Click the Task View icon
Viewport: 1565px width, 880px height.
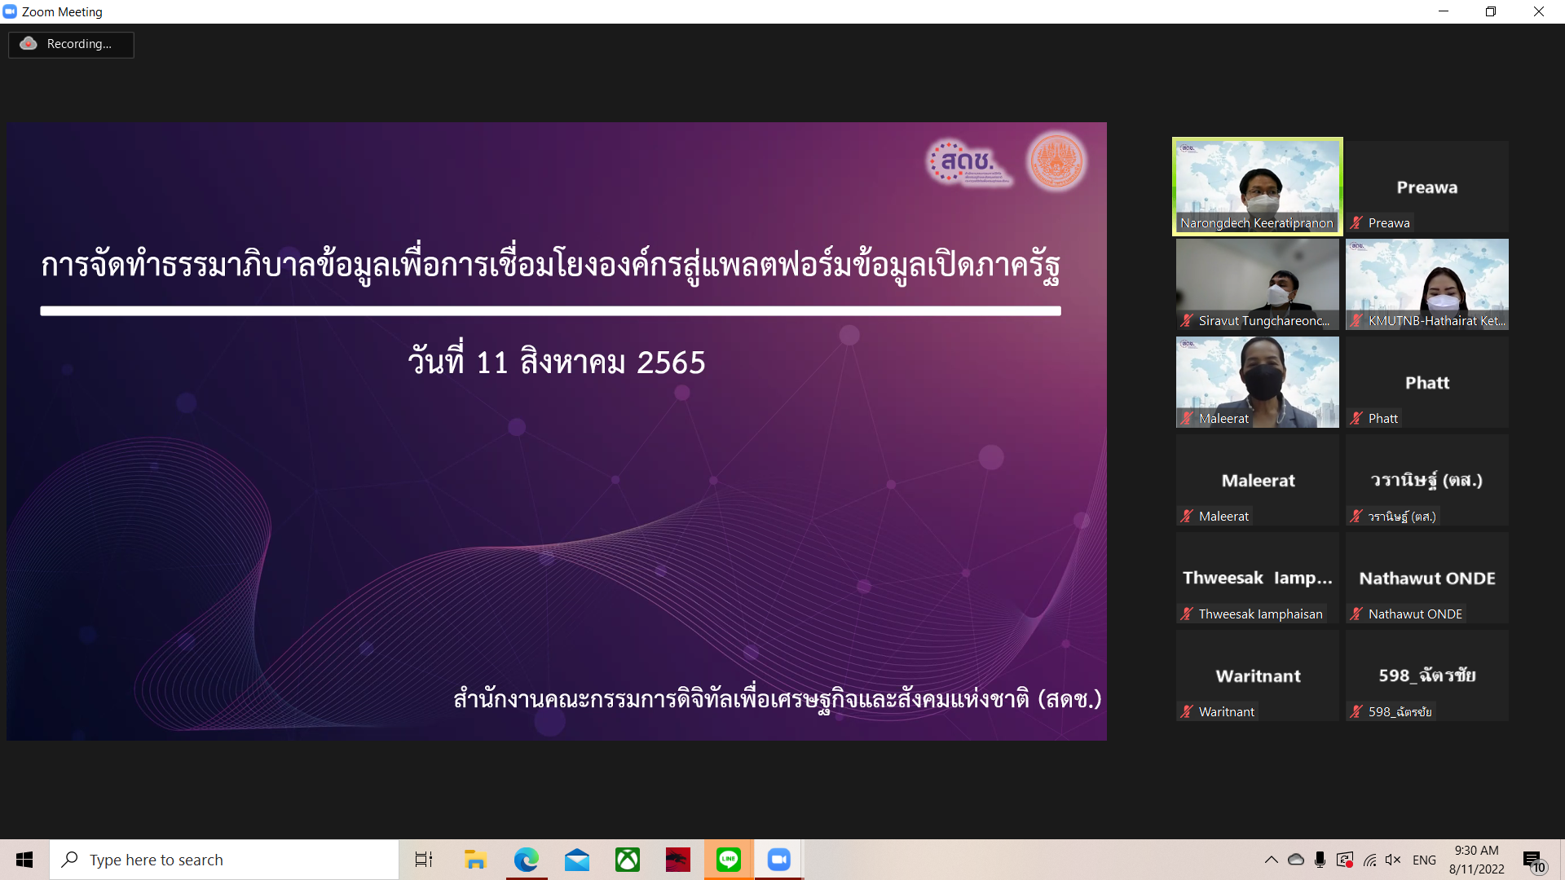(424, 860)
